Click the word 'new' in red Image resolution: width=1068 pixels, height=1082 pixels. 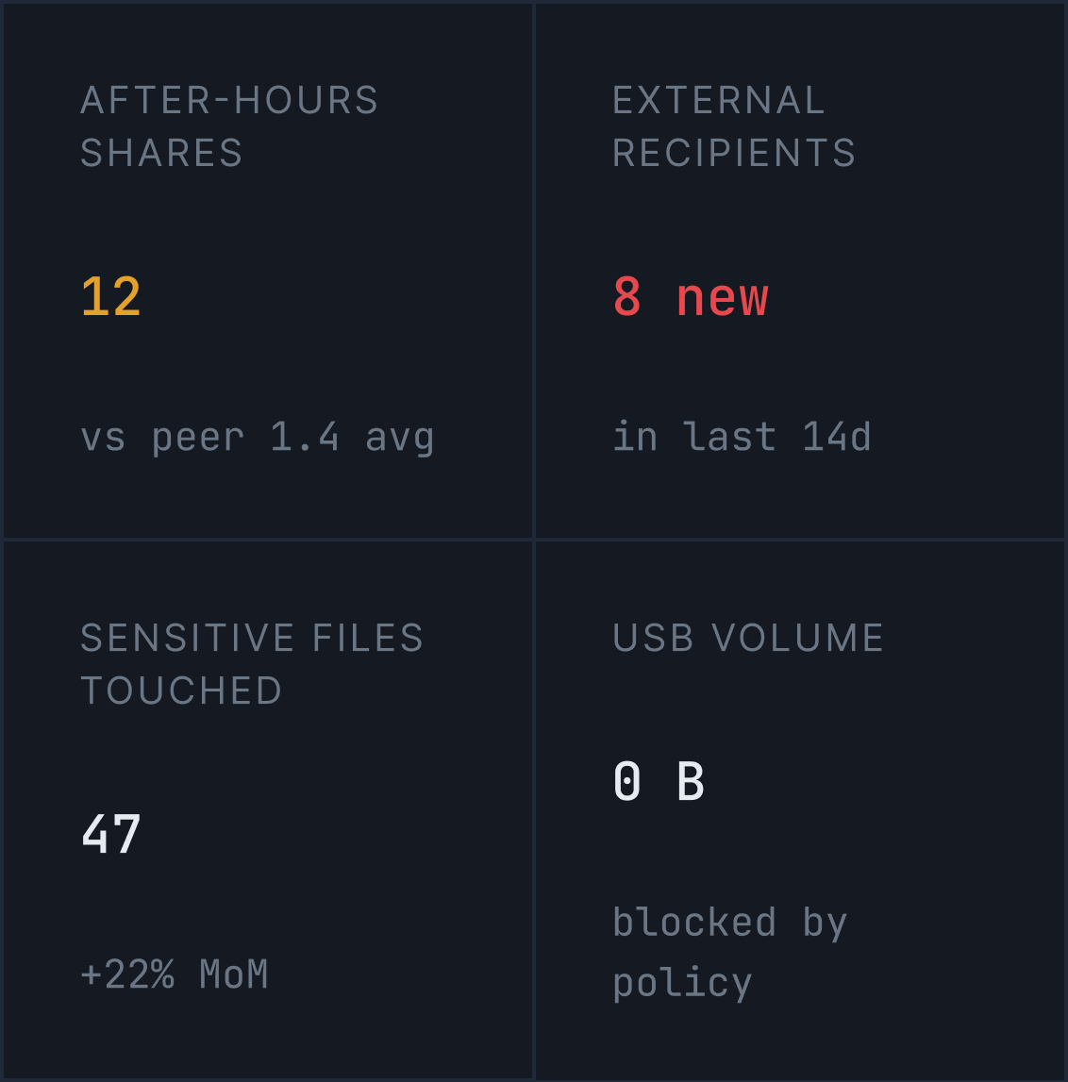[x=722, y=298]
